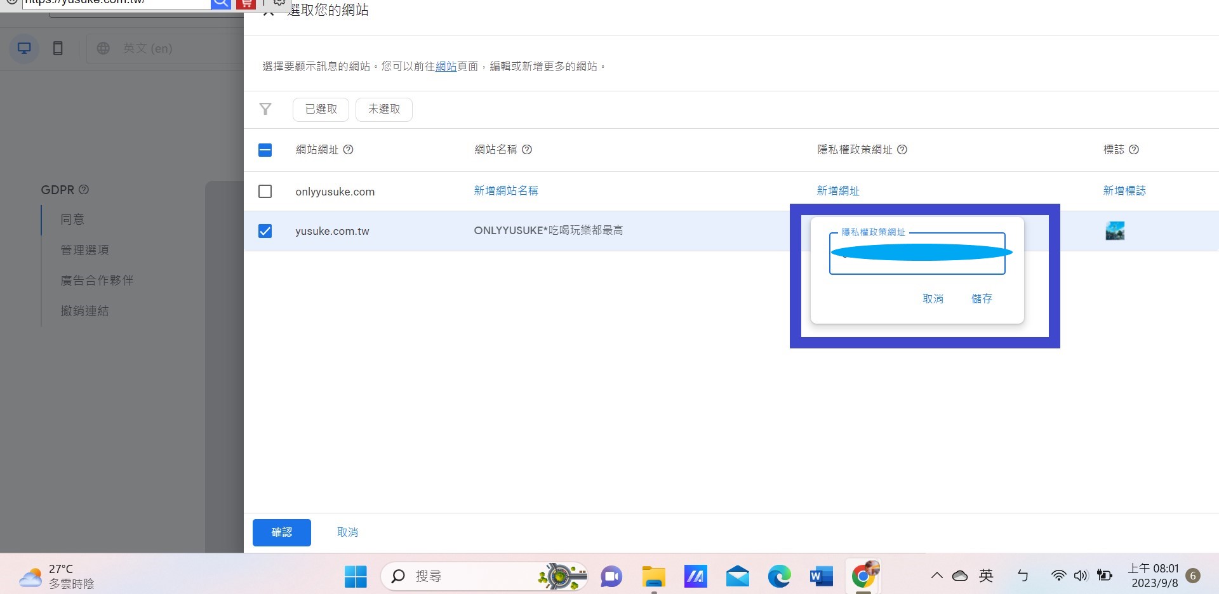Open the settings gear icon
This screenshot has width=1219, height=594.
[x=279, y=3]
